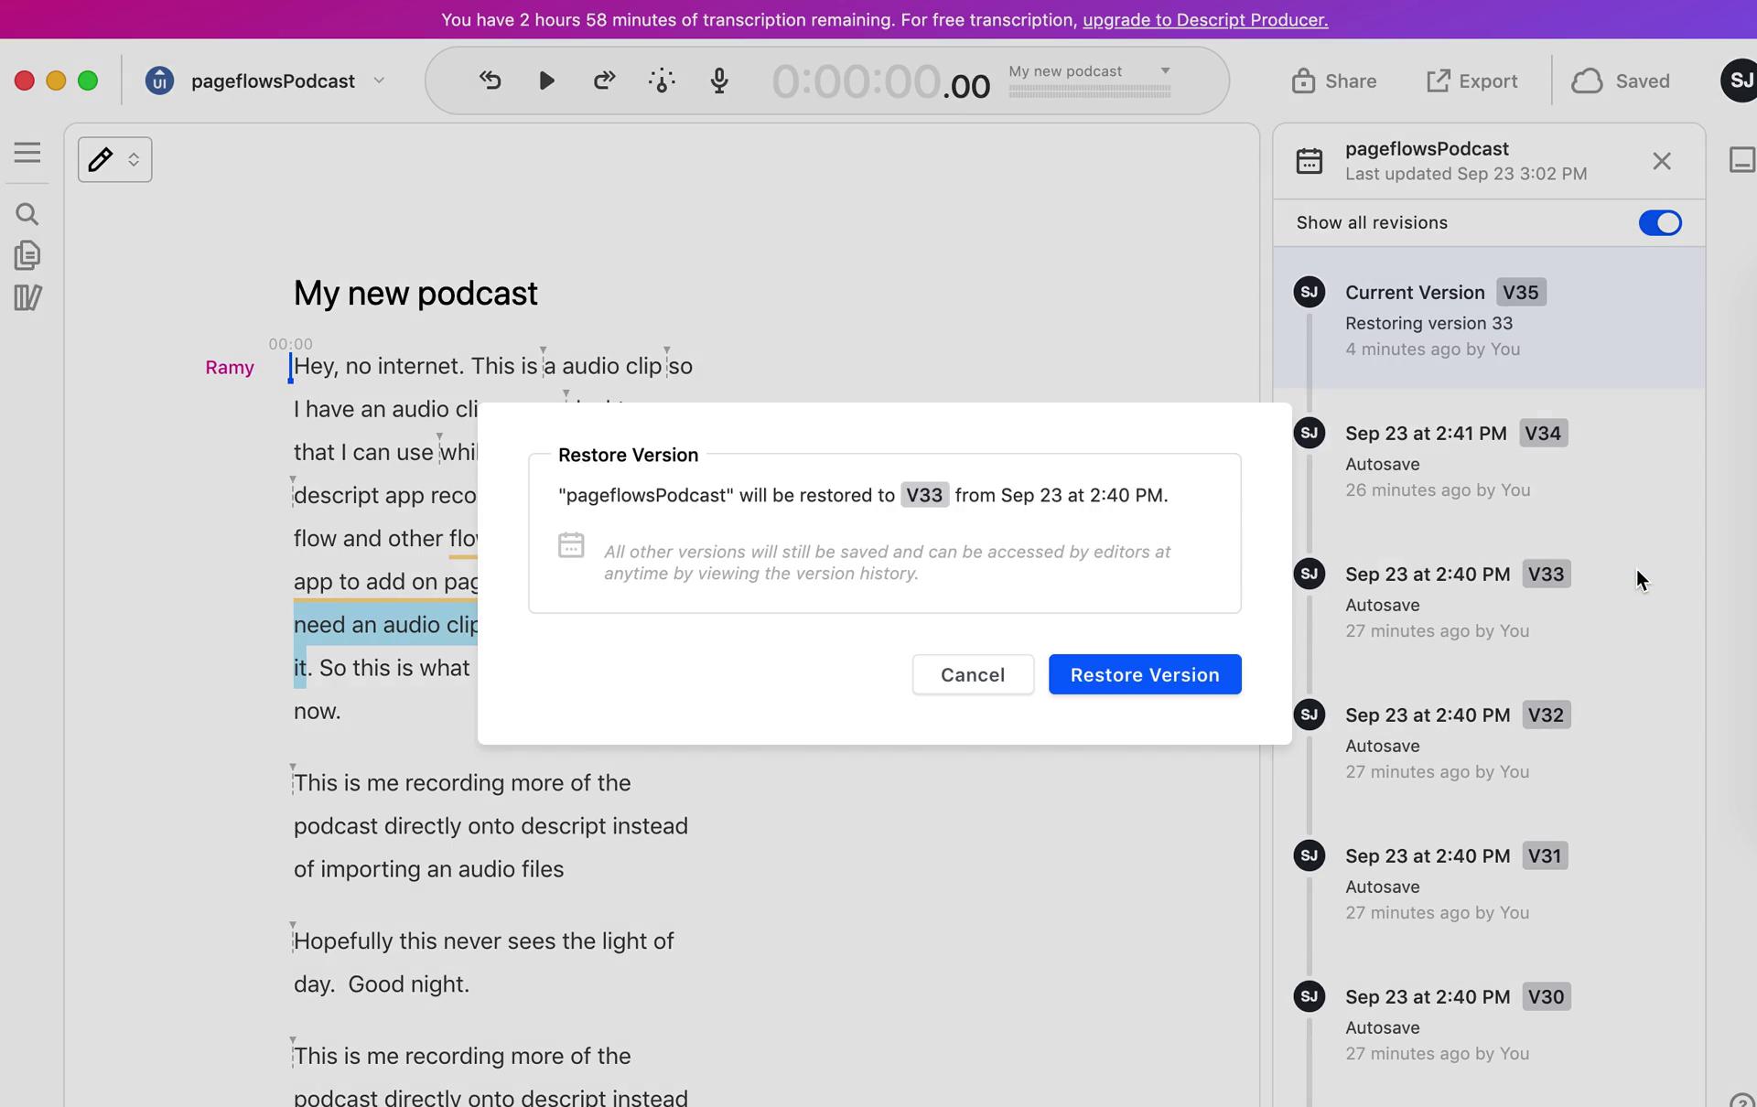Open the media library icon
This screenshot has height=1107, width=1757.
[27, 297]
